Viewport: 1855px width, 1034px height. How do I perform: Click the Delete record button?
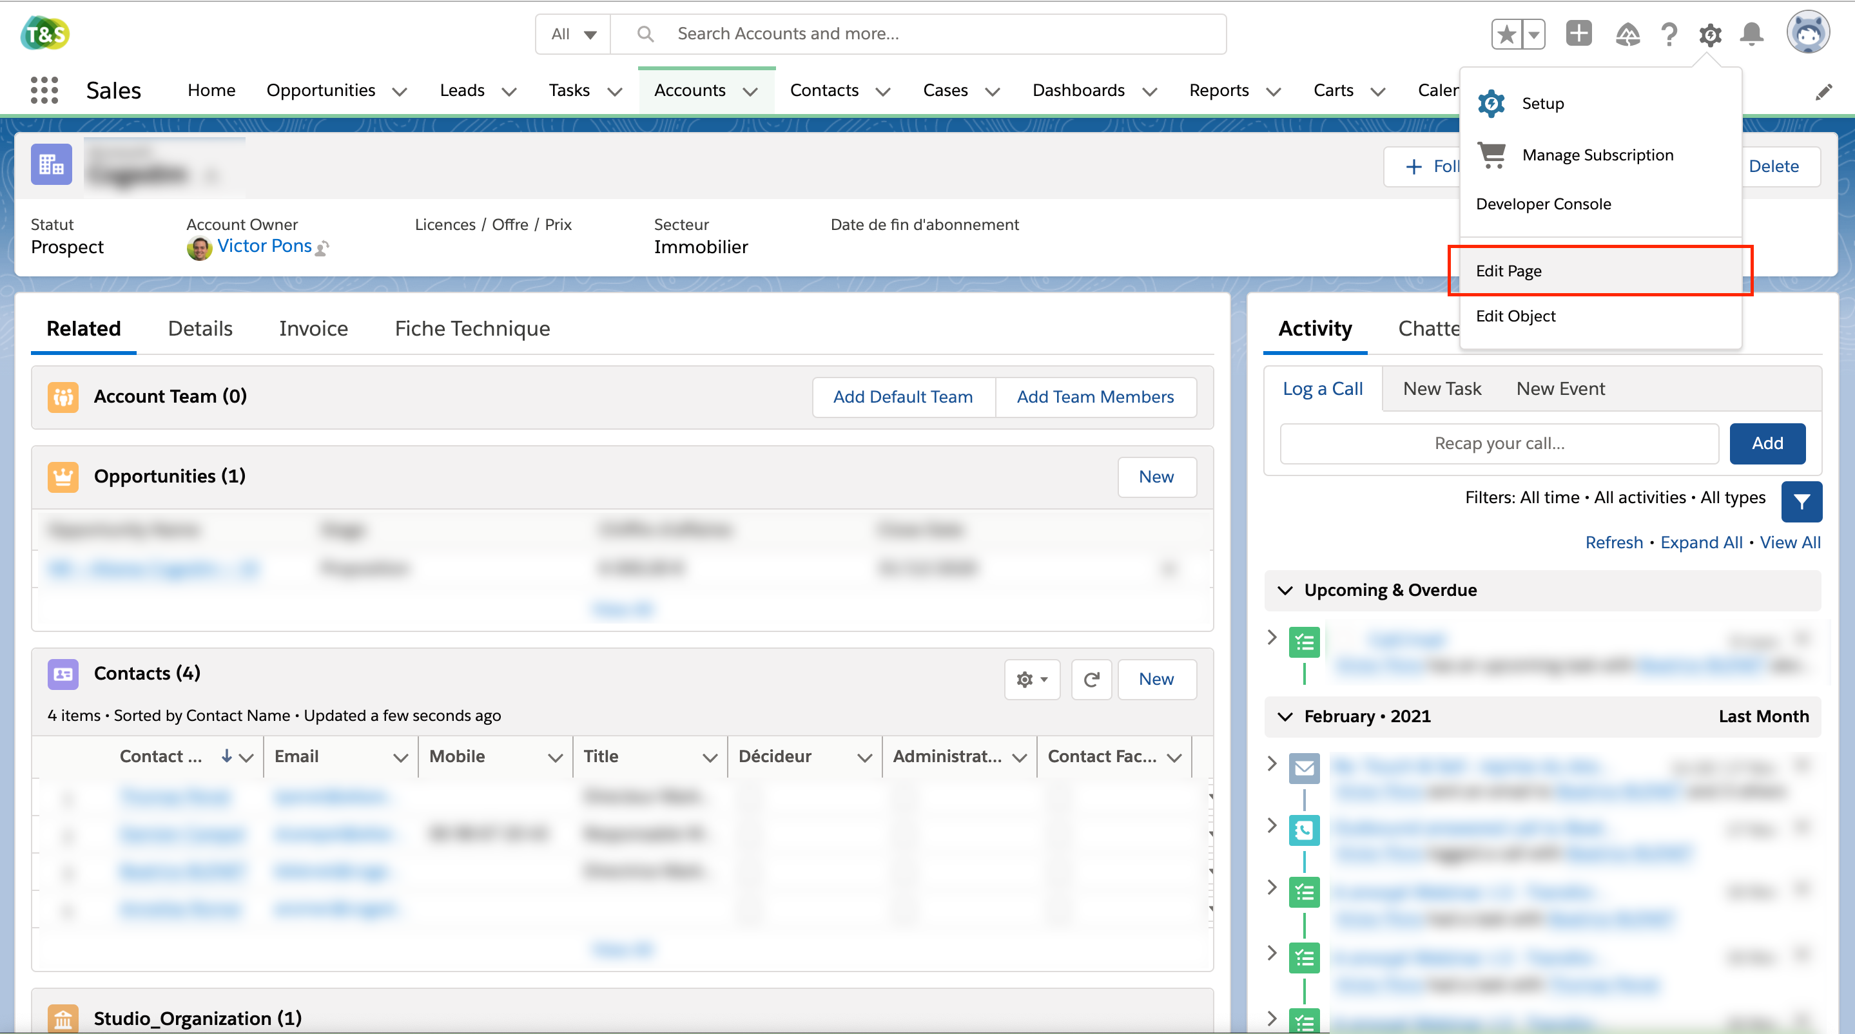pyautogui.click(x=1774, y=166)
